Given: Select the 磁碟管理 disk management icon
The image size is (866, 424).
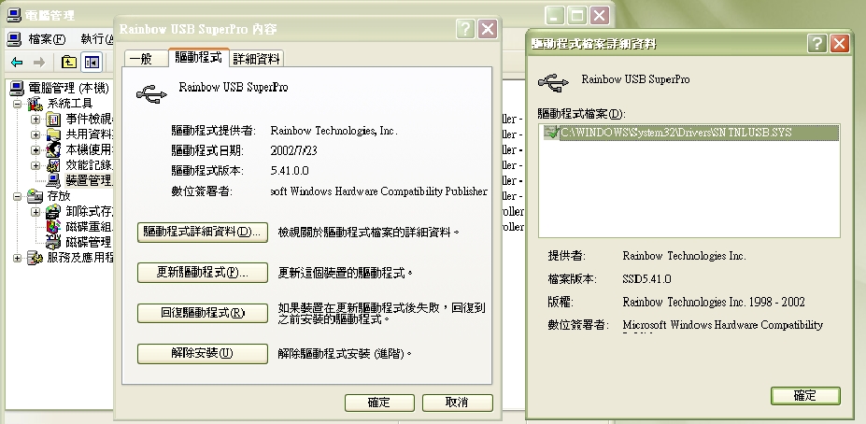Looking at the screenshot, I should [x=53, y=242].
